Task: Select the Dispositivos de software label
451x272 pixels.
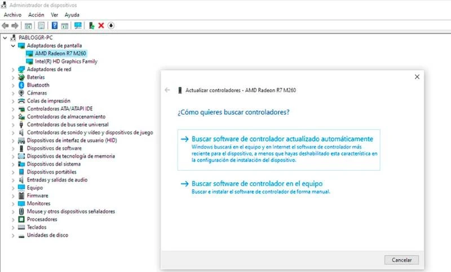Action: (54, 148)
